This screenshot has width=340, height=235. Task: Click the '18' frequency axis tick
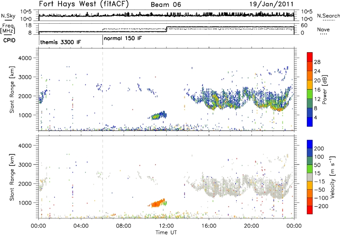click(29, 25)
